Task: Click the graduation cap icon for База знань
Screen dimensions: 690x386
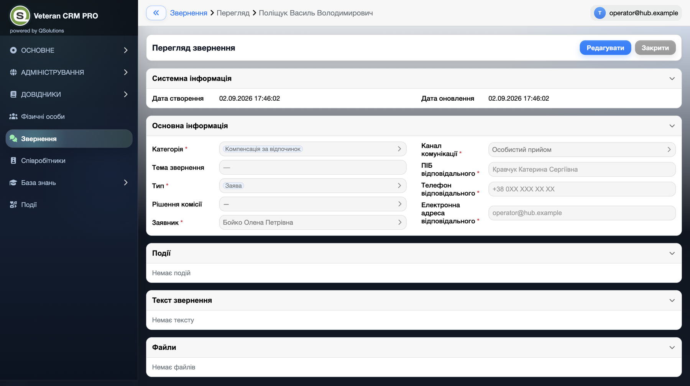Action: (x=13, y=183)
